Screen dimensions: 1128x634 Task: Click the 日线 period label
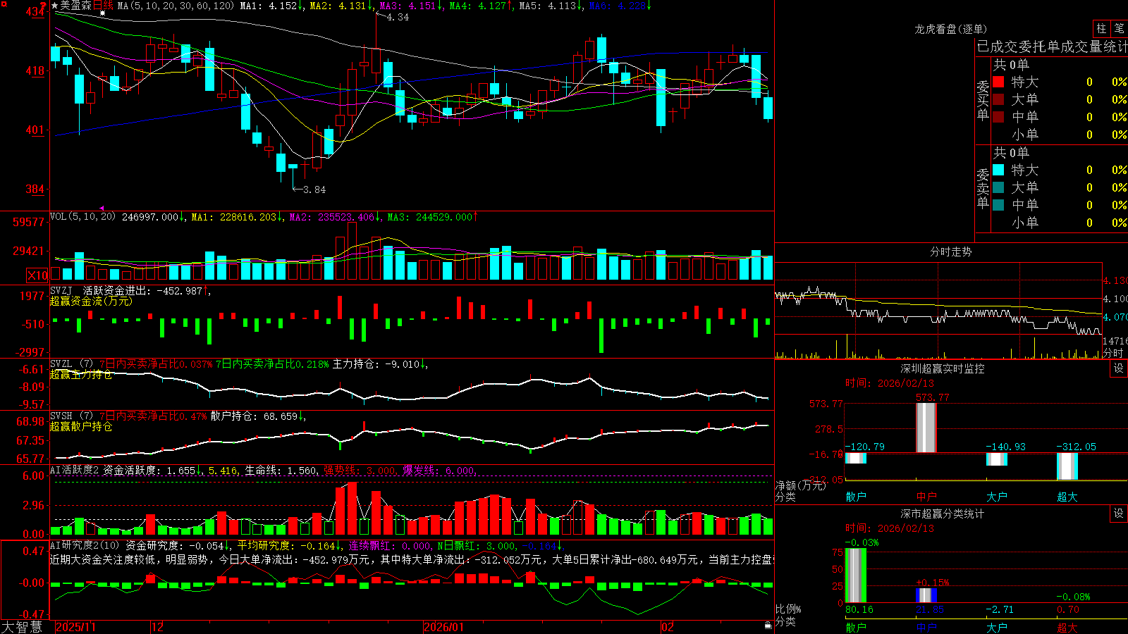103,6
